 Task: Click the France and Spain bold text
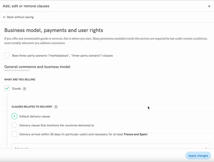click(135, 134)
